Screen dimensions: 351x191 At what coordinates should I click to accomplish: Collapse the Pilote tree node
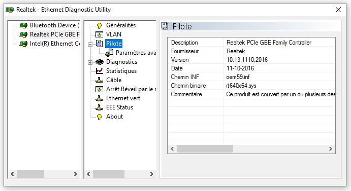point(90,44)
